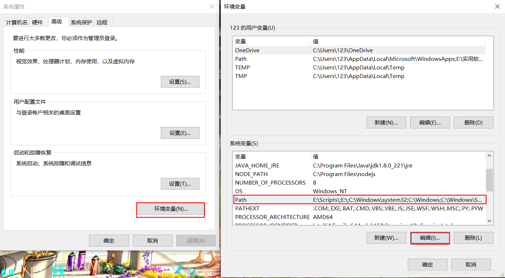Sort user variables by 值 header
This screenshot has height=278, width=505.
point(398,42)
